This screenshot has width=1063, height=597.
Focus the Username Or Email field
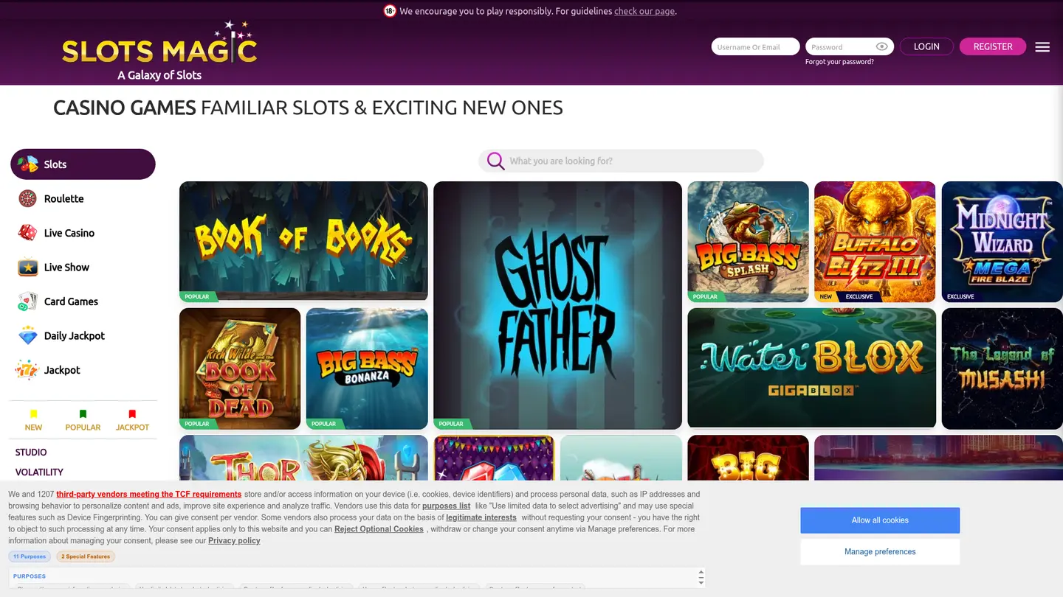755,46
